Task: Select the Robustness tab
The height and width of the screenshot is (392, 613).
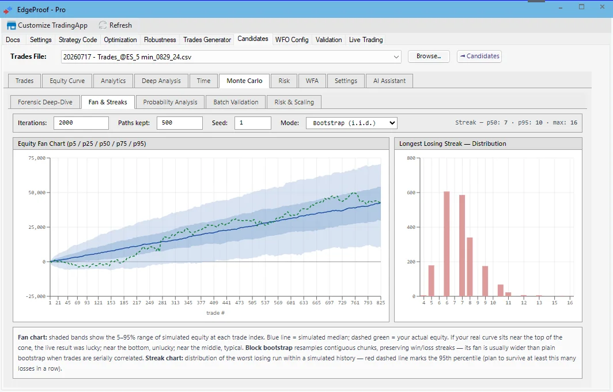Action: tap(160, 40)
